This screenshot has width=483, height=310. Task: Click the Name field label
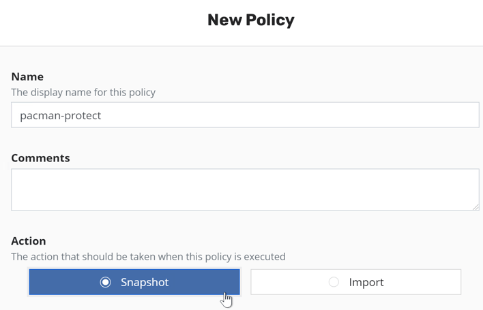click(x=27, y=76)
